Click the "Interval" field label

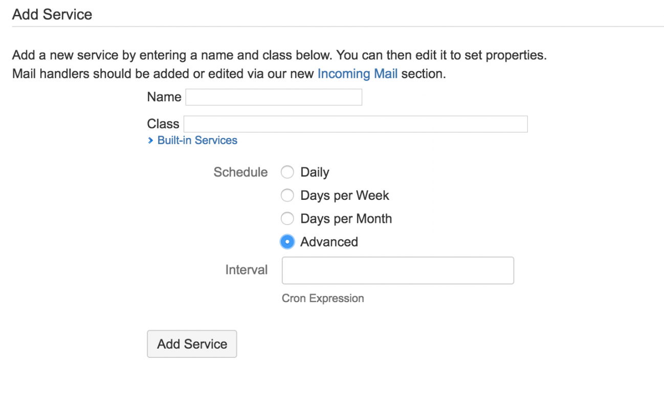click(x=246, y=270)
